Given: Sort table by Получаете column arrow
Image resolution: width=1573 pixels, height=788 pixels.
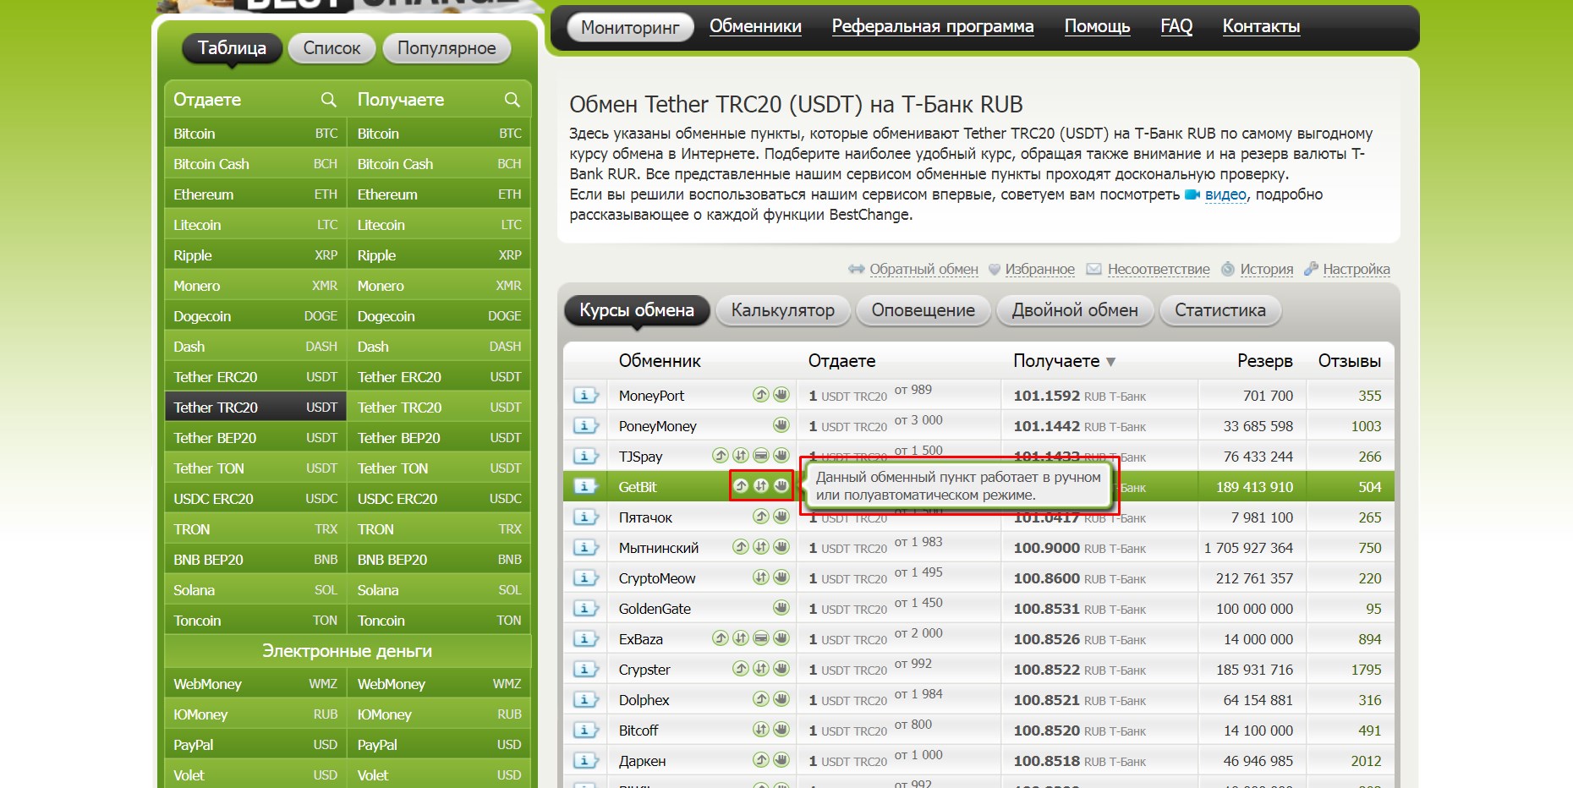Looking at the screenshot, I should (1111, 362).
